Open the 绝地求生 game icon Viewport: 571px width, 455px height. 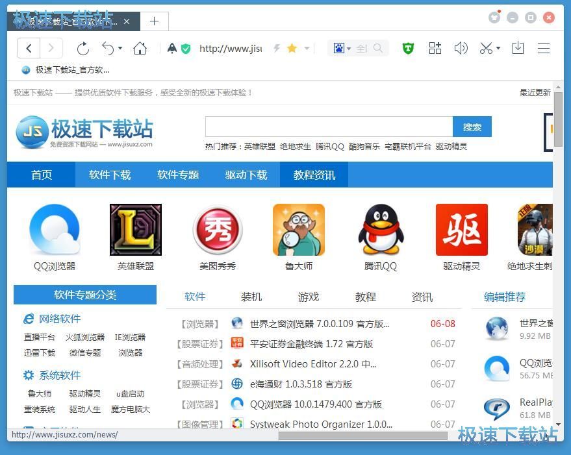coord(535,229)
